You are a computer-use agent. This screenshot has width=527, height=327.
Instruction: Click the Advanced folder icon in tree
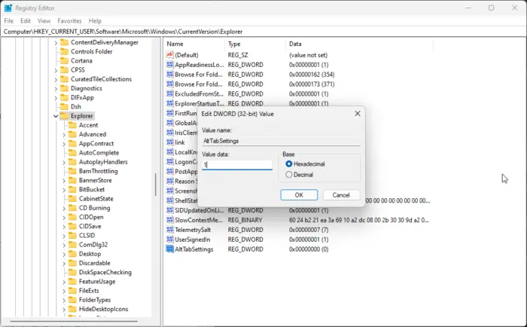[x=72, y=134]
